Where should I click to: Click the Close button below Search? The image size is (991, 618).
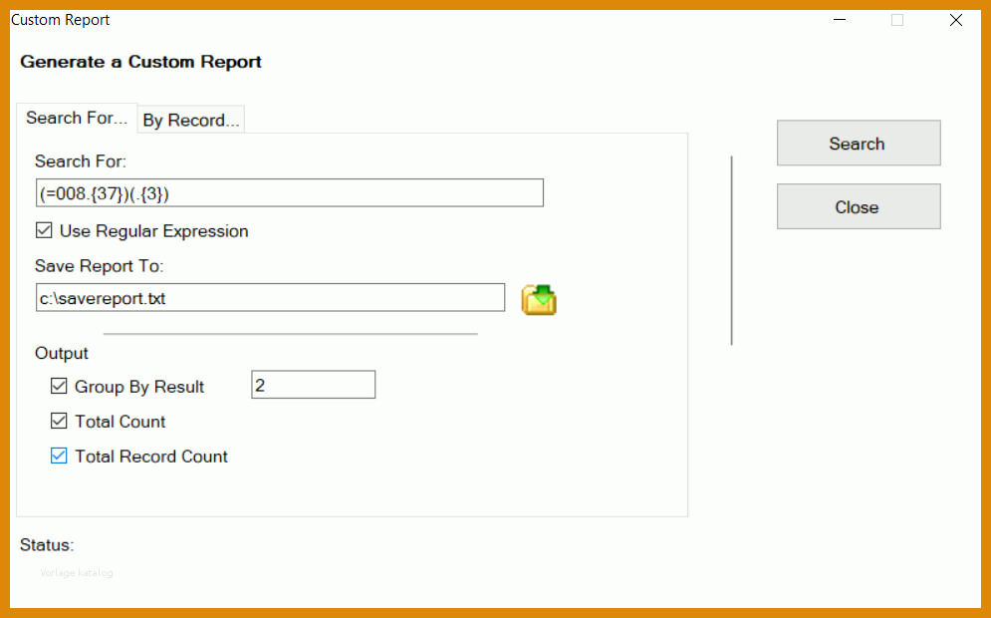click(x=859, y=206)
